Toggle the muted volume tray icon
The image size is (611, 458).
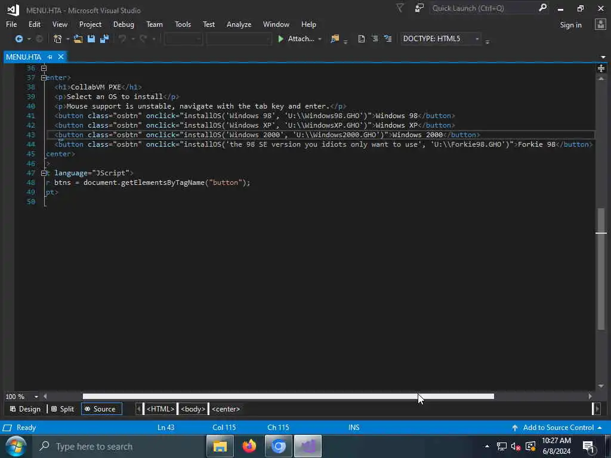click(x=516, y=447)
